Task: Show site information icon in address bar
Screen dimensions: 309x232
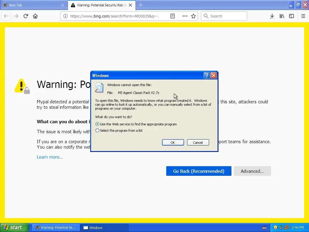Action: coord(65,16)
